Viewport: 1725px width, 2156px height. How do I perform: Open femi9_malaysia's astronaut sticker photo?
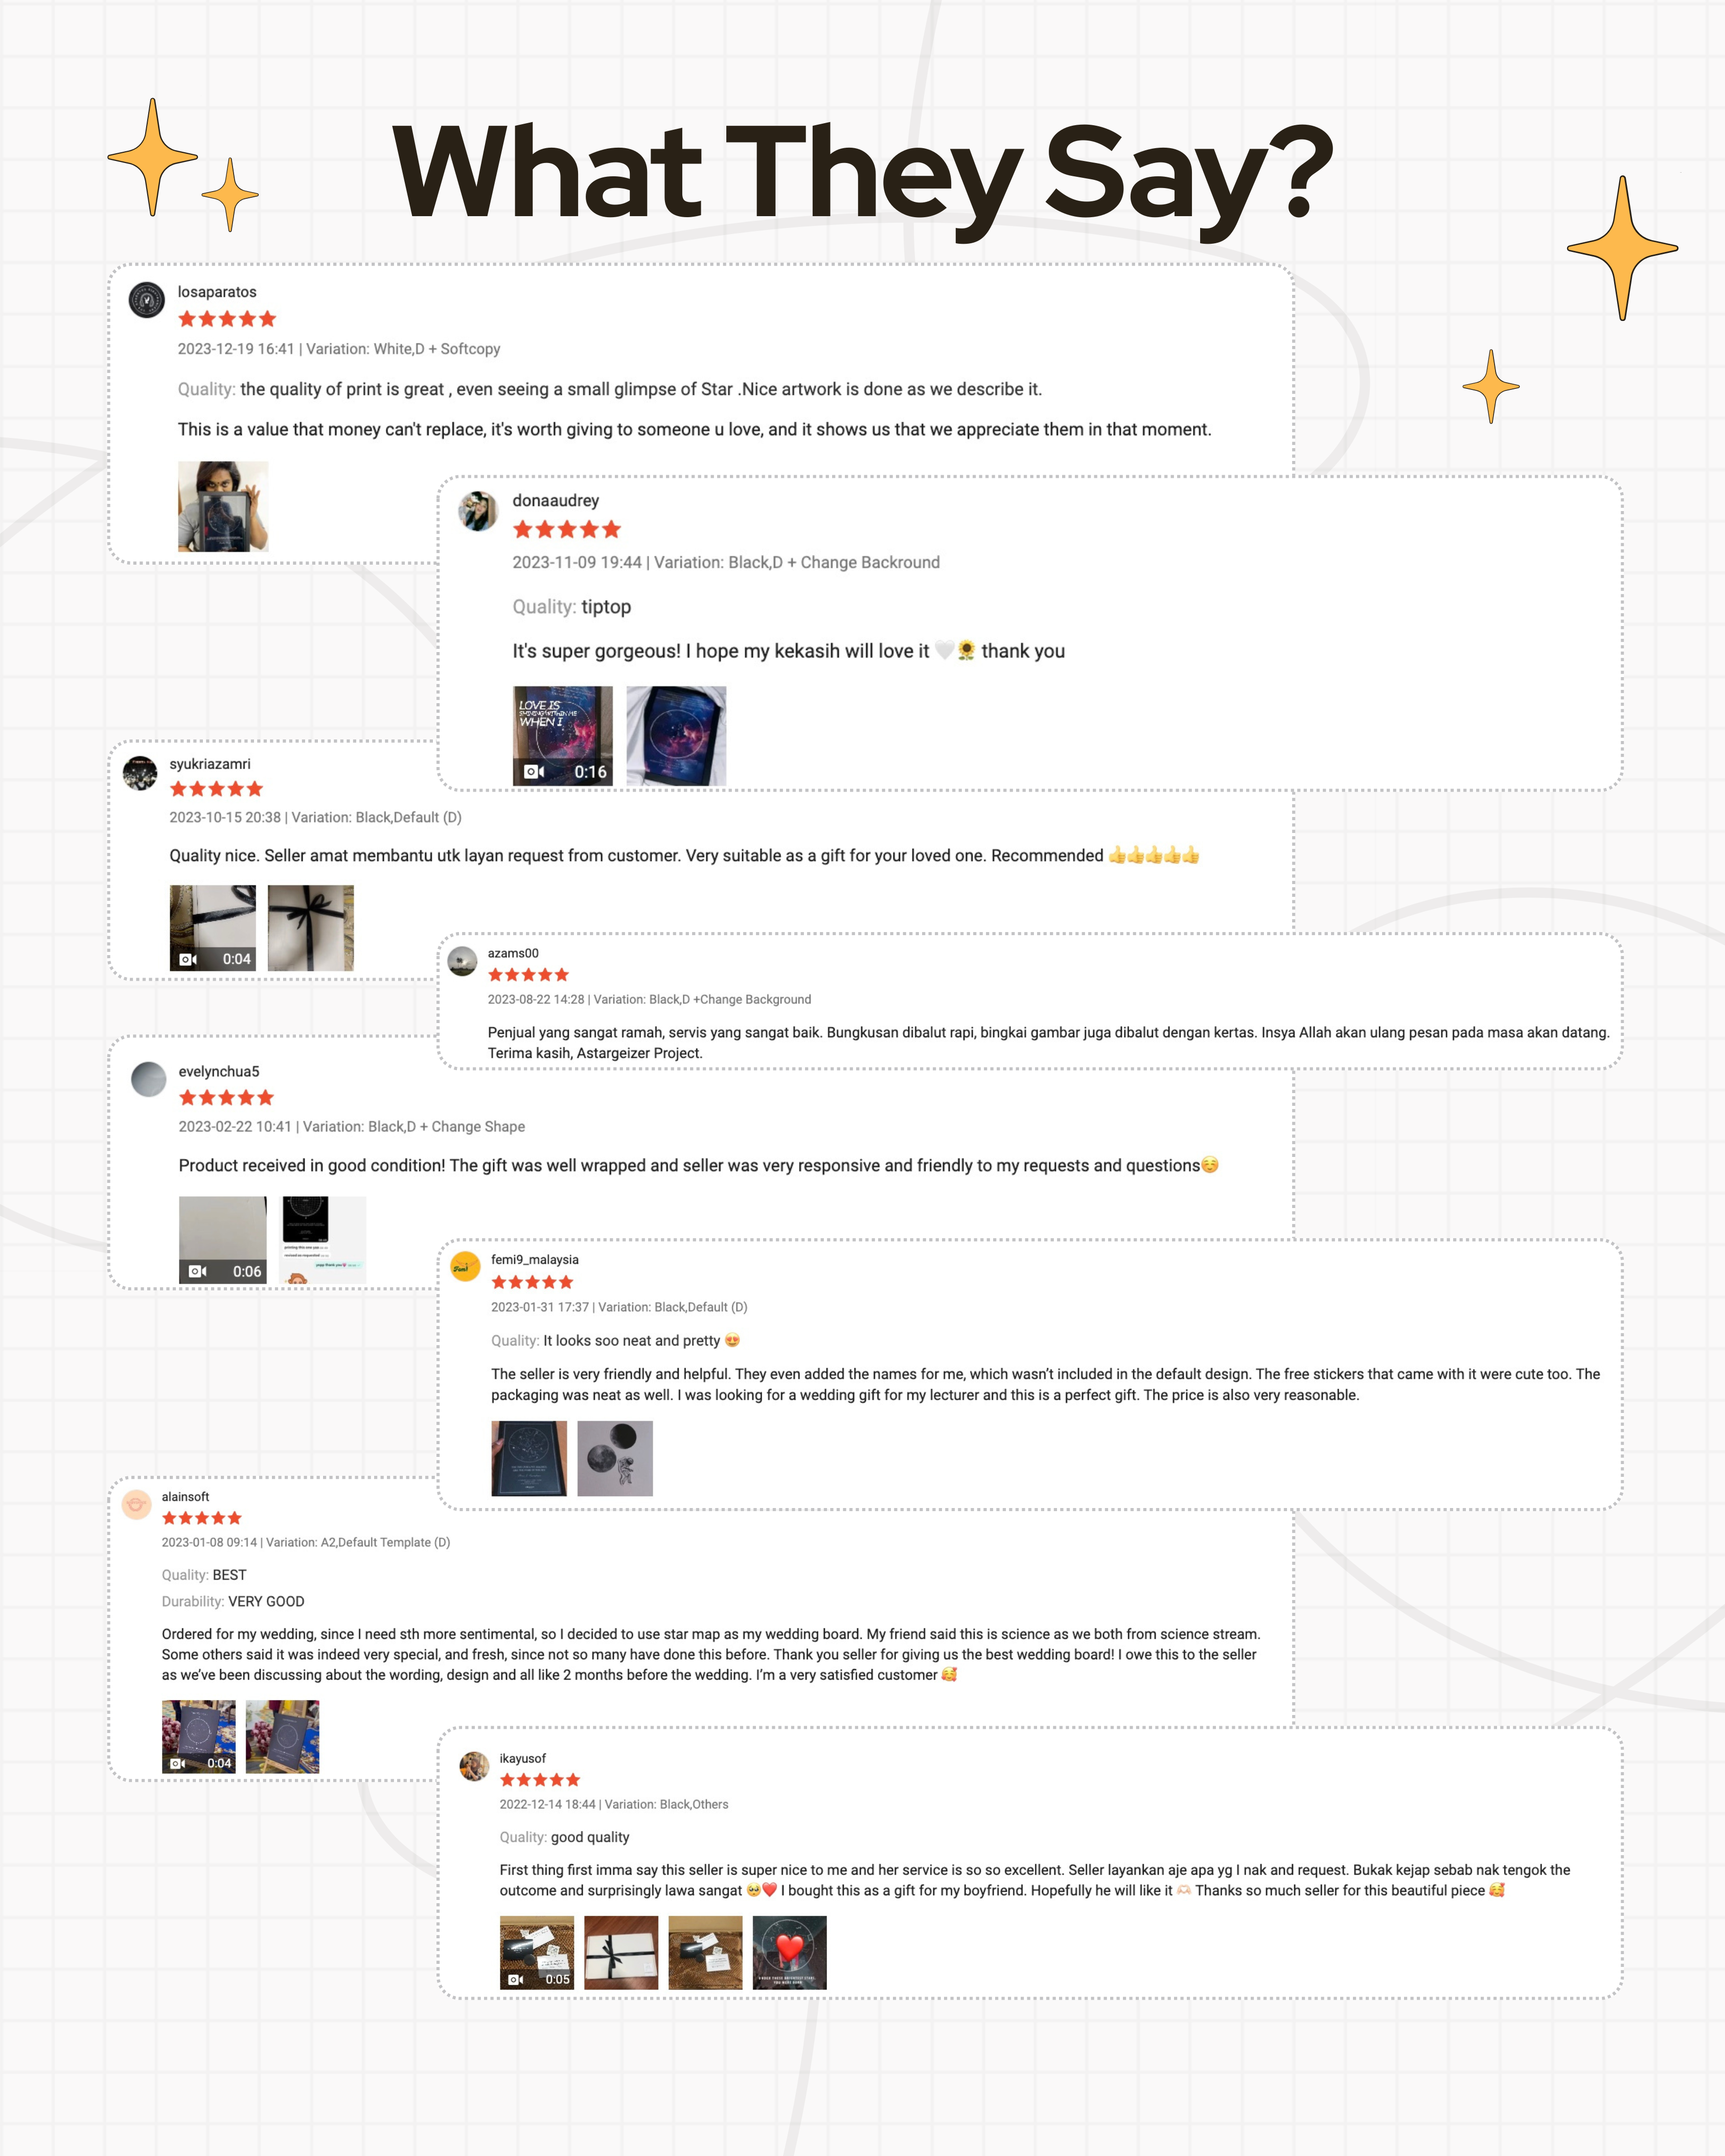[615, 1458]
